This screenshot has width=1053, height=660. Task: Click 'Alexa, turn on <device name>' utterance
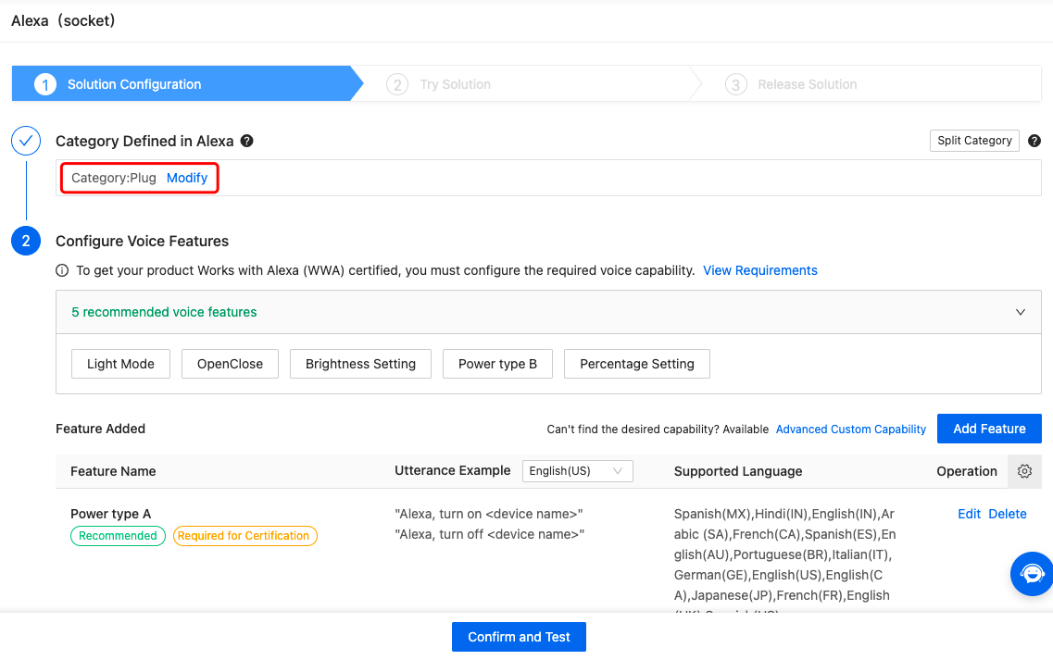click(489, 514)
